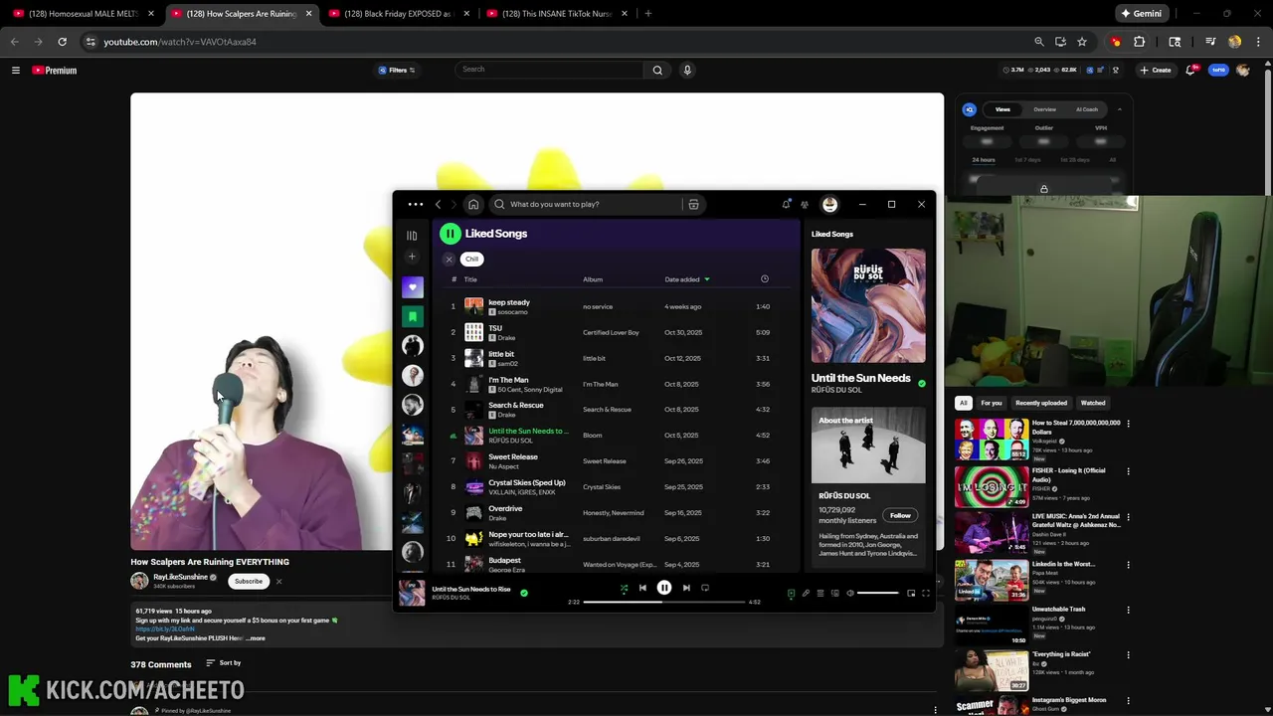Open Spotify miniplayer icon
The image size is (1273, 716).
point(911,594)
